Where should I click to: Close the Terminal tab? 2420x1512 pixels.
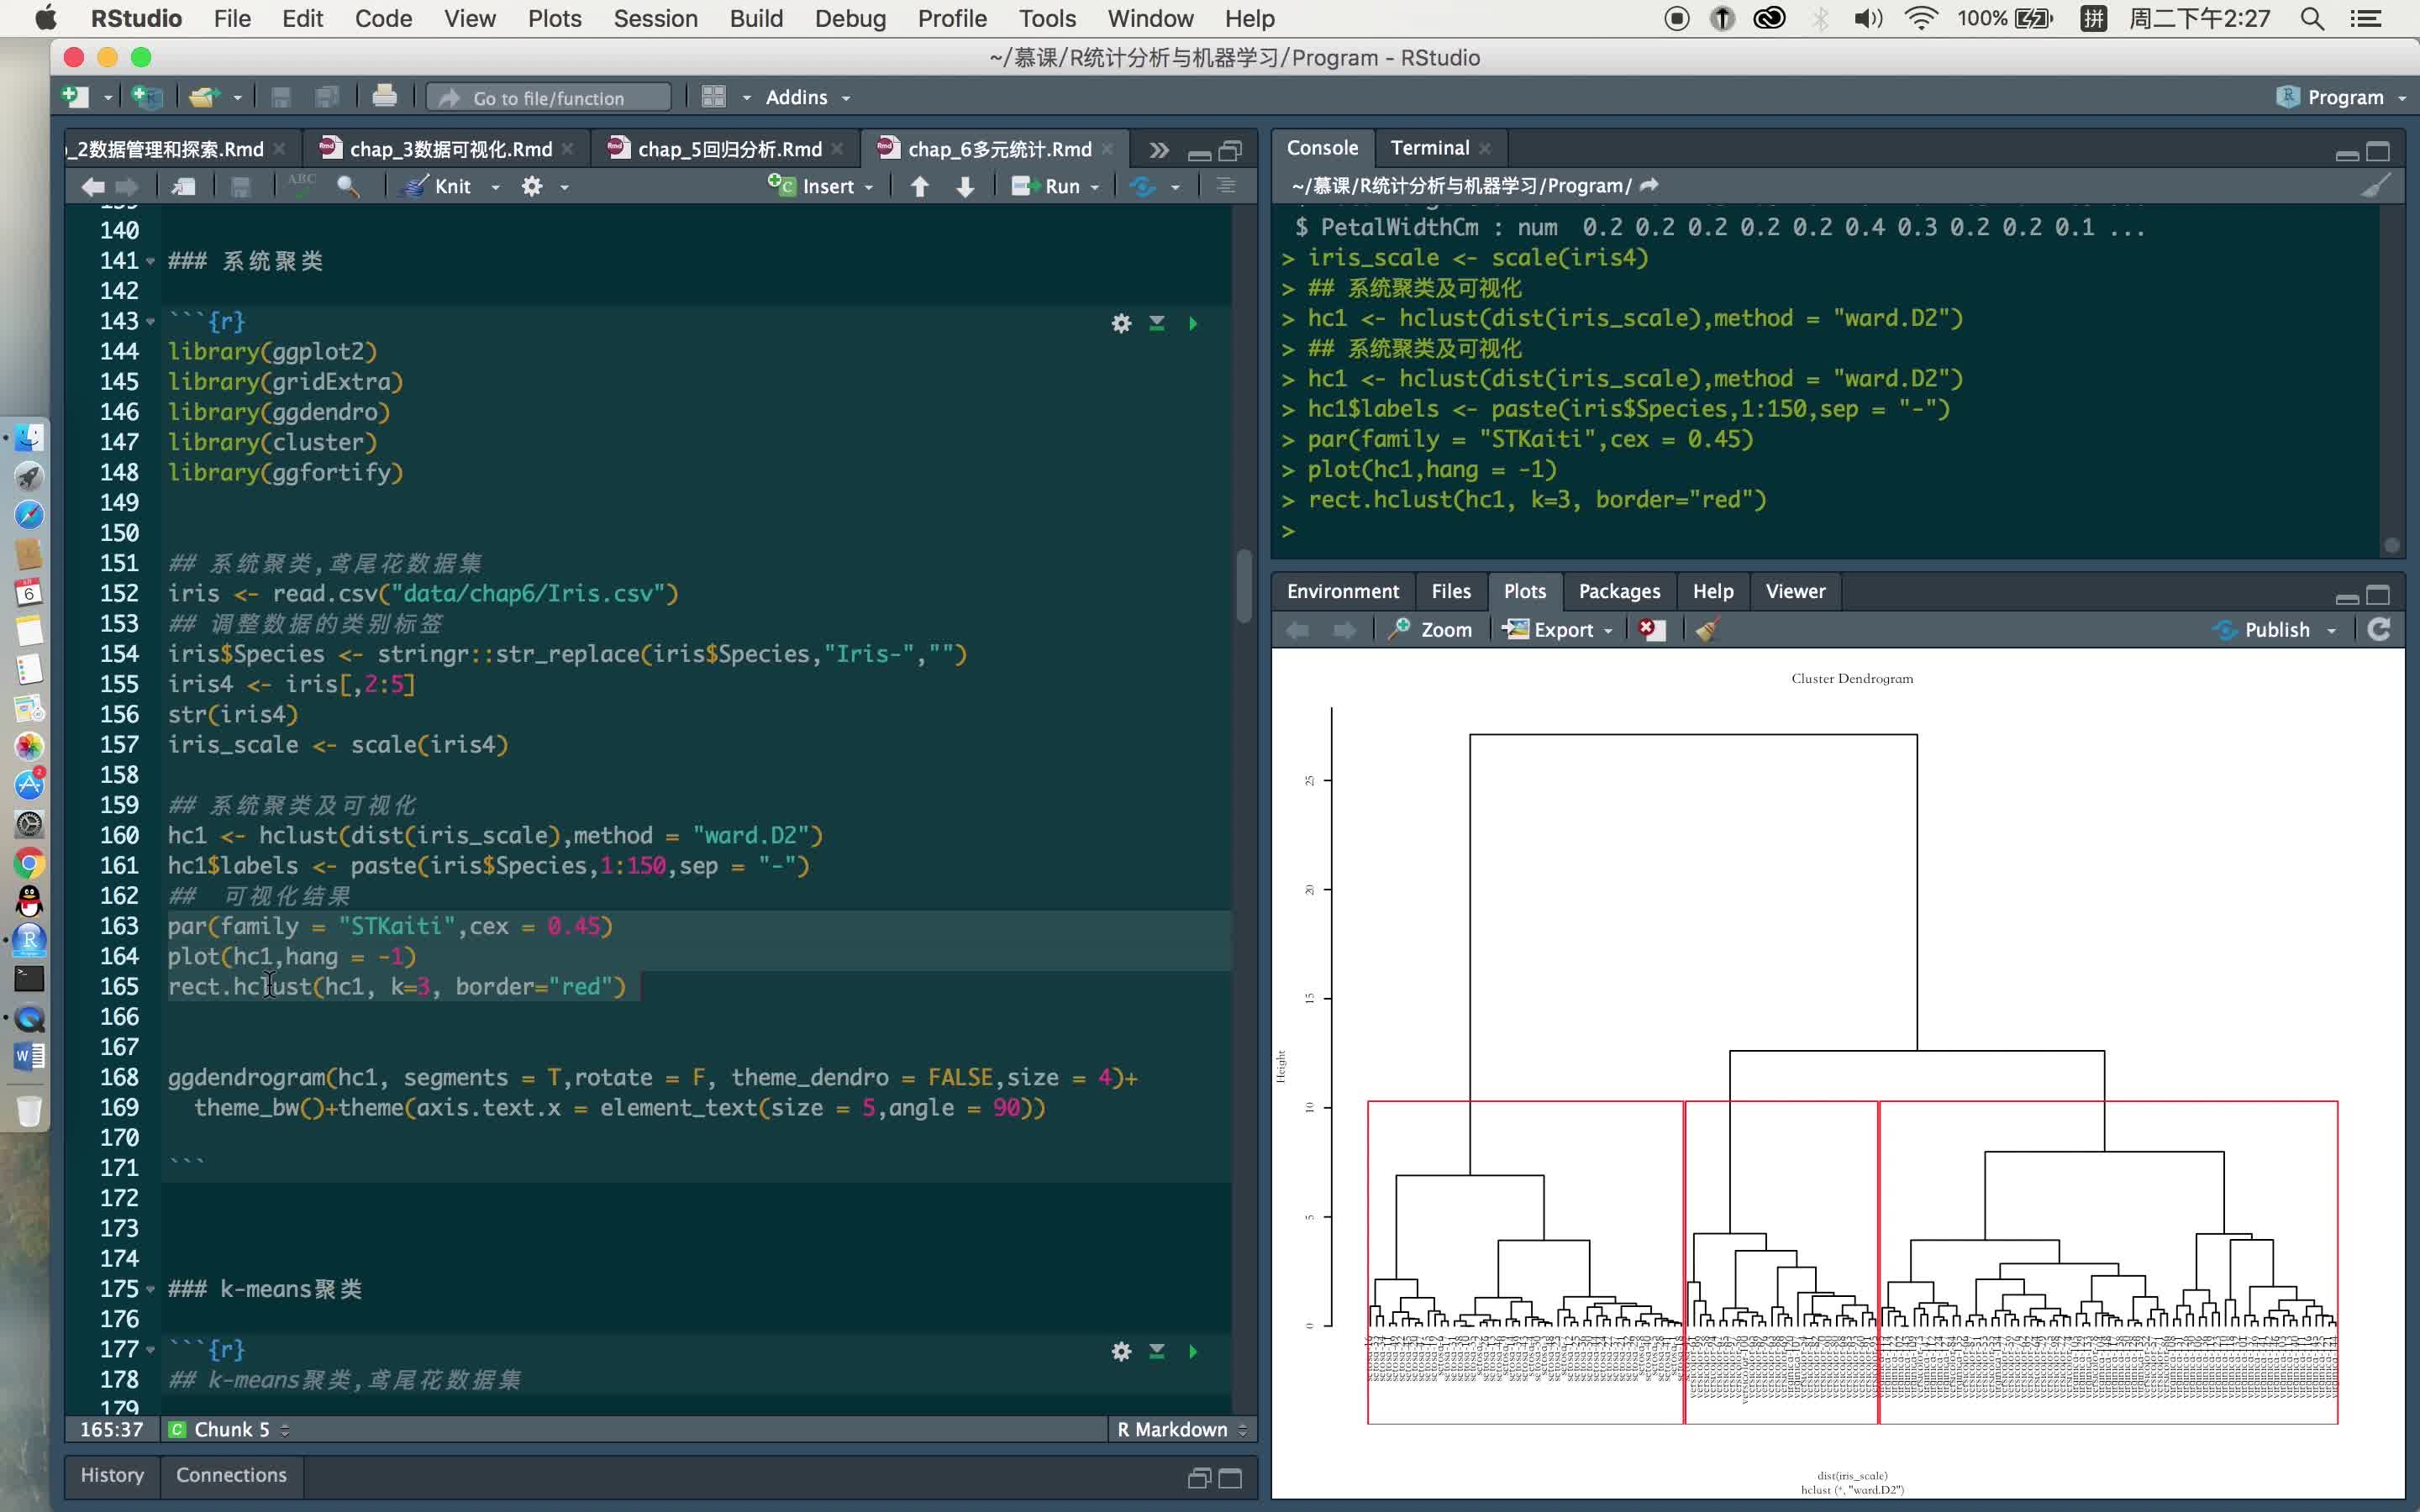(x=1485, y=149)
